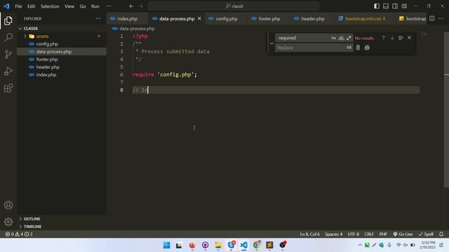Jump to next match arrow

pos(392,38)
